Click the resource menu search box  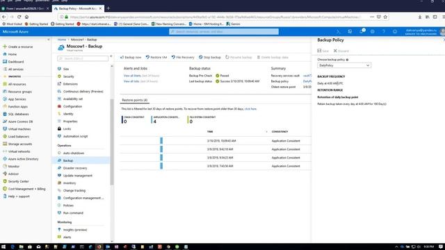click(83, 58)
